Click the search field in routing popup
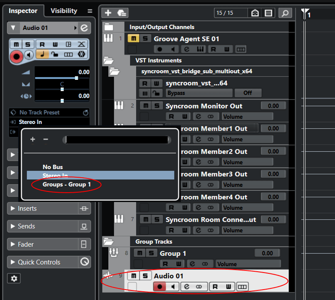The width and height of the screenshot is (335, 300). [117, 139]
